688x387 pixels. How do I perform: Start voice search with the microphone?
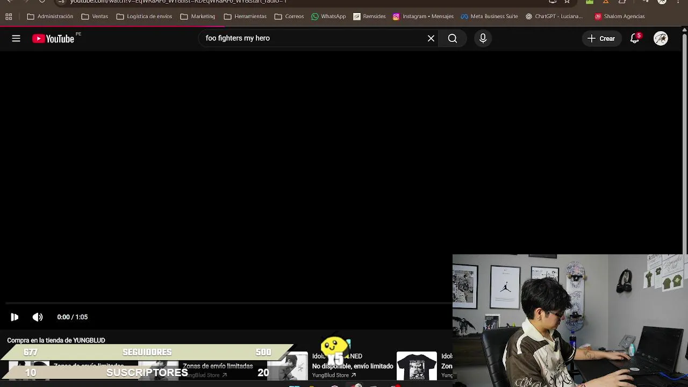pyautogui.click(x=483, y=38)
